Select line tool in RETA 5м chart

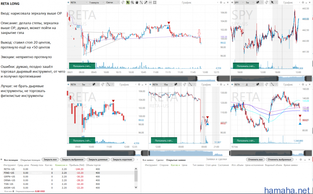109,84
